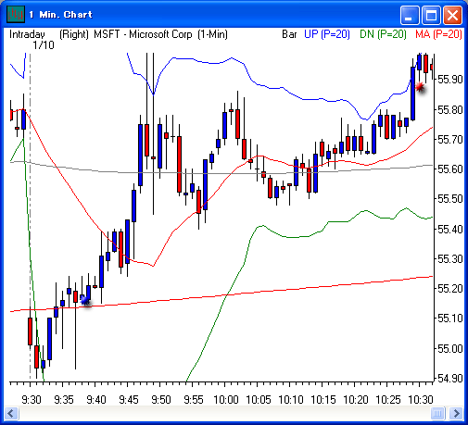Image resolution: width=468 pixels, height=425 pixels.
Task: Click the horizontal scrollbar thumb
Action: [x=437, y=413]
